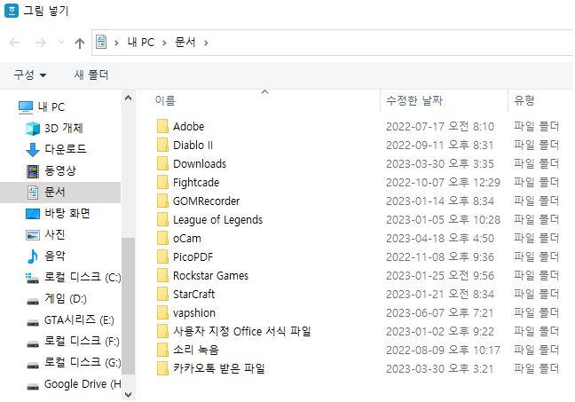The width and height of the screenshot is (575, 402).
Task: Click the Rockstar Games folder icon
Action: (x=162, y=275)
